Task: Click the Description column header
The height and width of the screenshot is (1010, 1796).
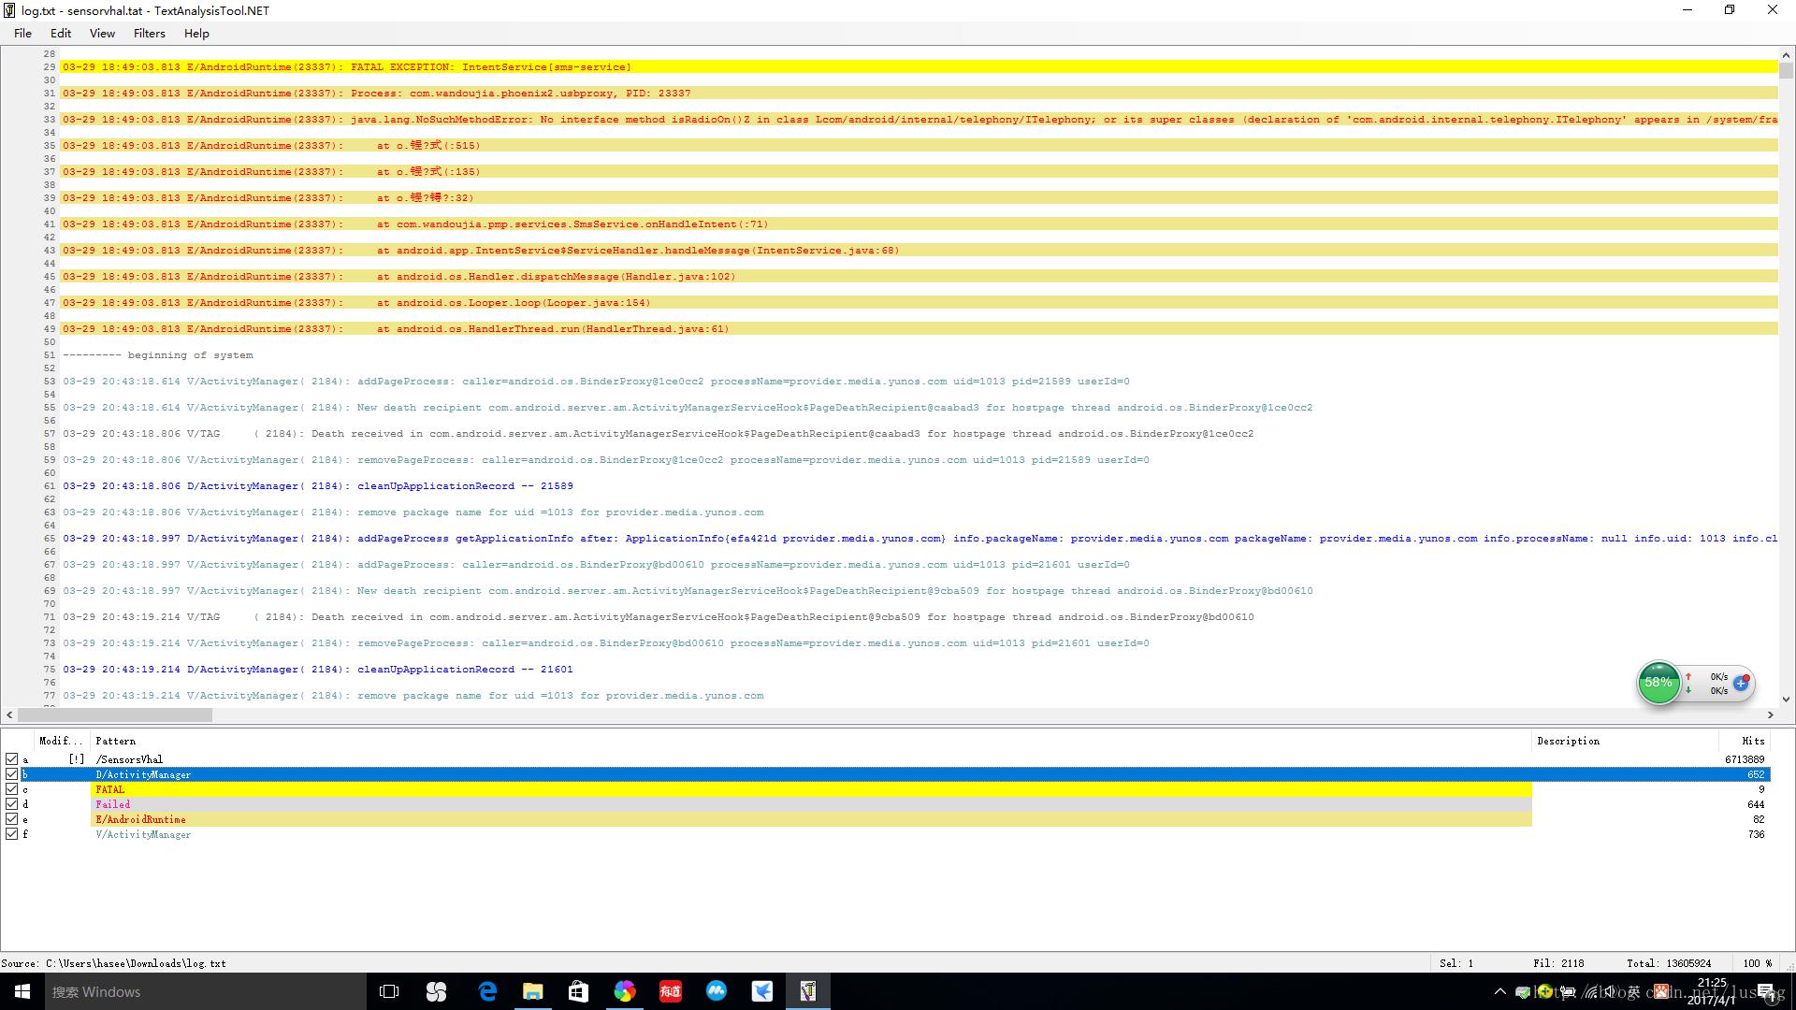Action: click(1625, 741)
